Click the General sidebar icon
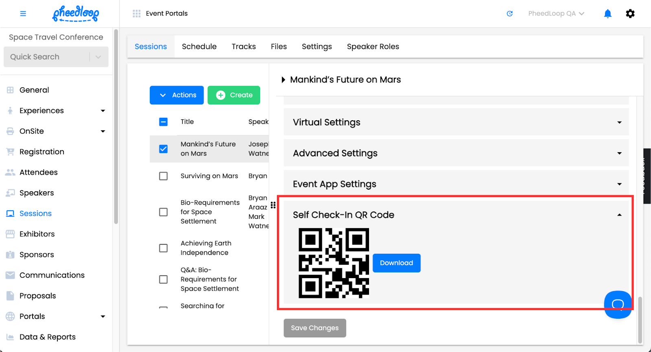The height and width of the screenshot is (352, 651). [x=10, y=90]
